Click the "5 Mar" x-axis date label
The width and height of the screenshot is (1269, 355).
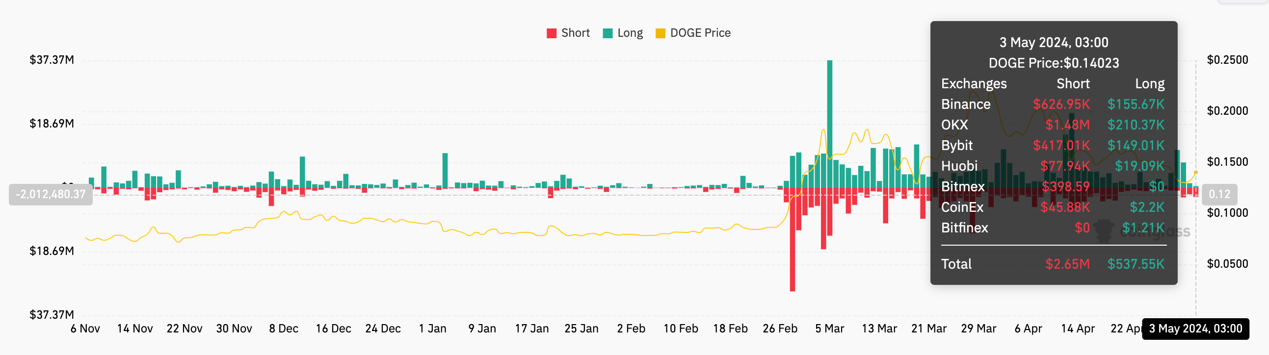pyautogui.click(x=829, y=329)
